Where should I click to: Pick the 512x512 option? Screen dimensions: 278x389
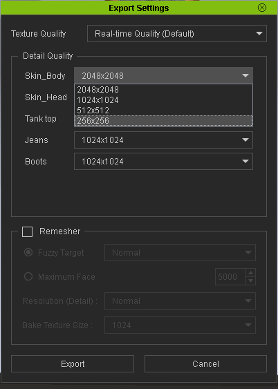(x=163, y=111)
